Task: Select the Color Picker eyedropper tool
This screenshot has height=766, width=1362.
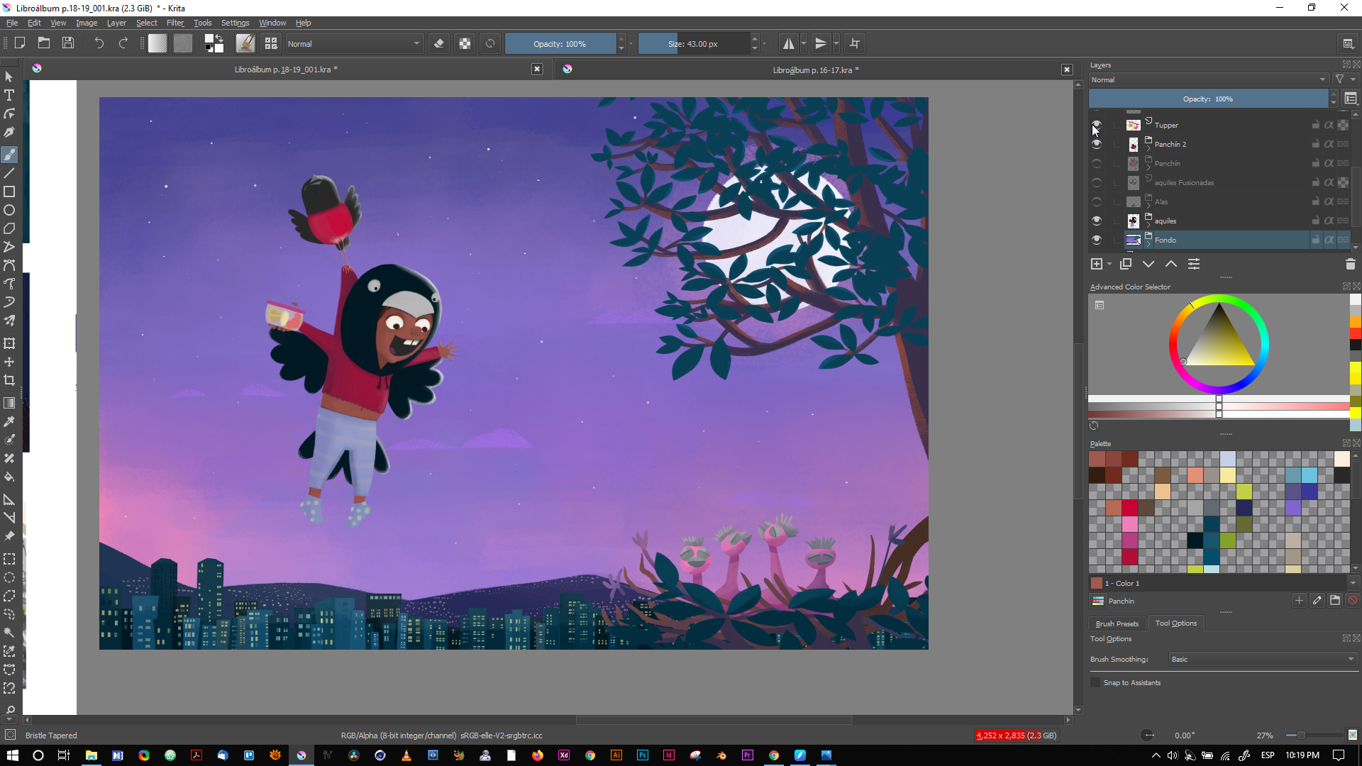Action: click(9, 421)
